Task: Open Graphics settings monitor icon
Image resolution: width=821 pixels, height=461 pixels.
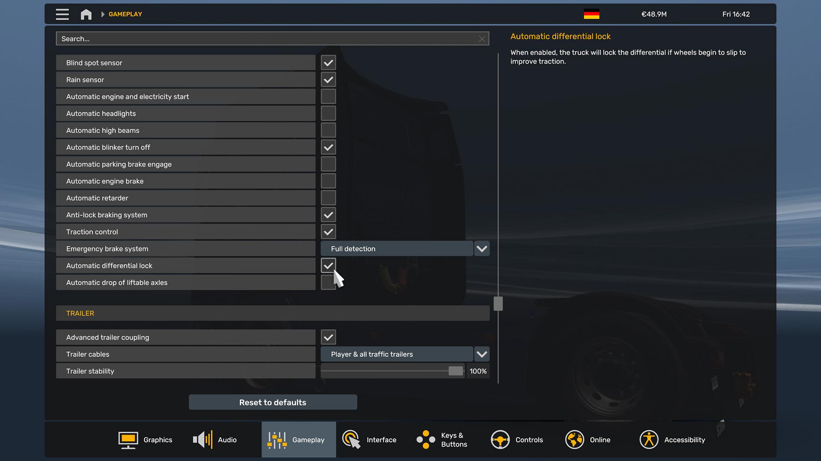Action: point(128,440)
